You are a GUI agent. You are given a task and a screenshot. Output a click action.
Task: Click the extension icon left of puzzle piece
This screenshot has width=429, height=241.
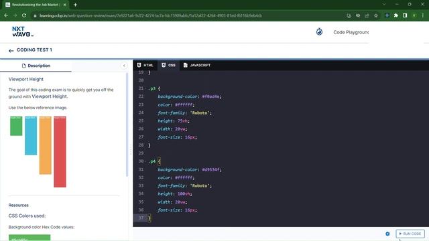[387, 15]
